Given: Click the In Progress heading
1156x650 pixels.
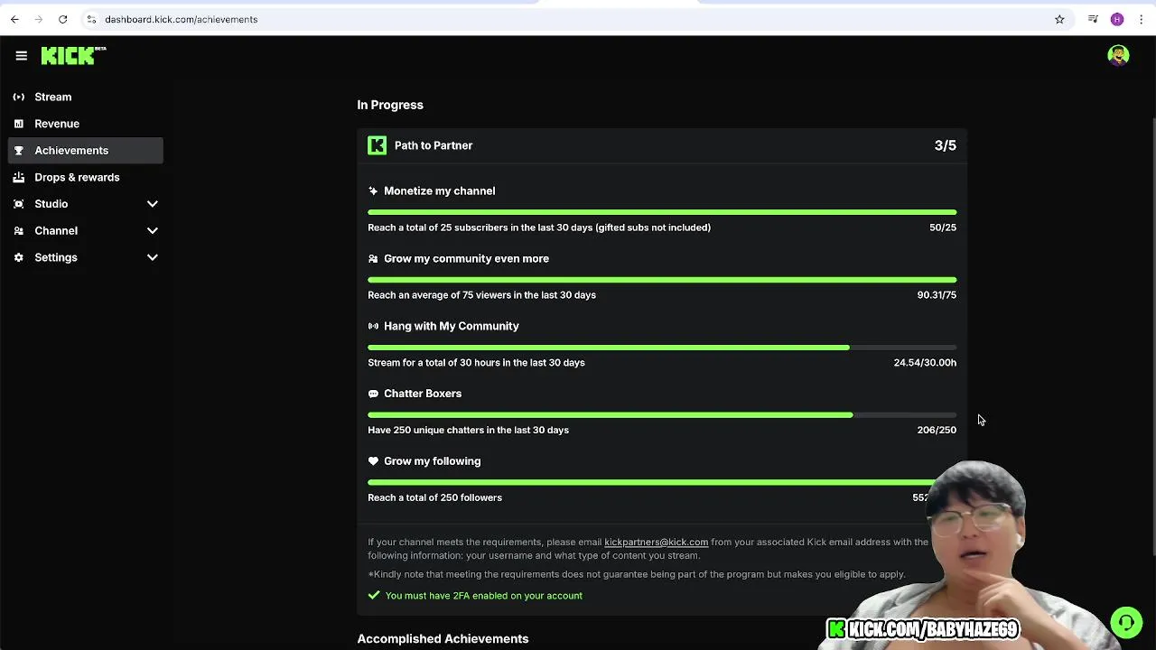Looking at the screenshot, I should 390,105.
